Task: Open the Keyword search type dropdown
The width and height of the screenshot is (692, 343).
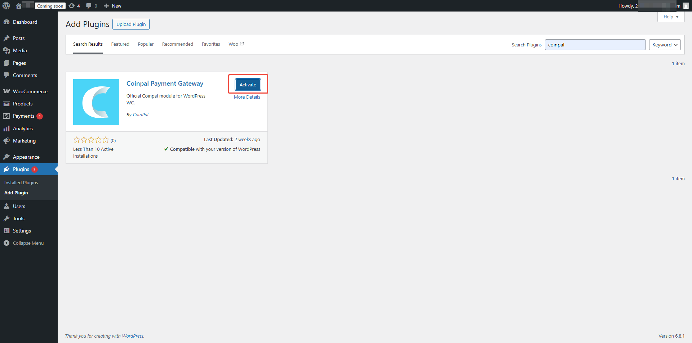Action: (x=665, y=45)
